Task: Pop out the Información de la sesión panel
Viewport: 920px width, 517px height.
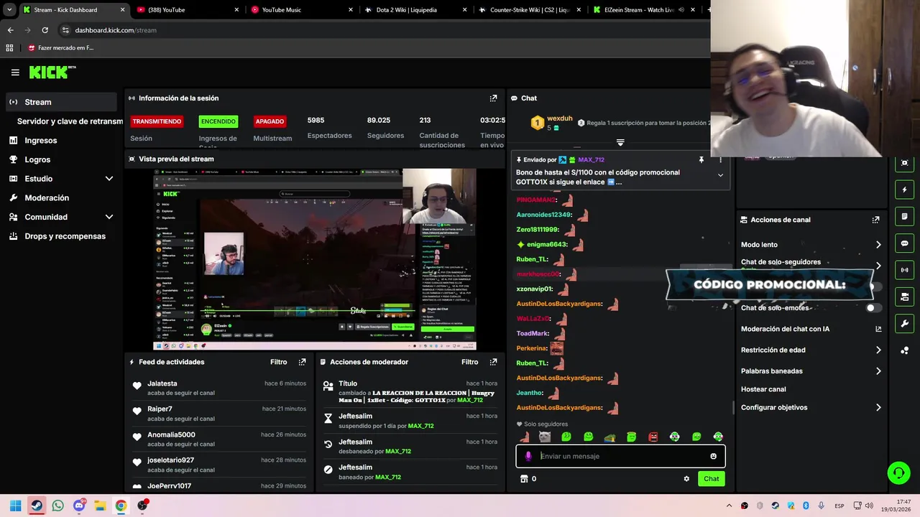Action: pyautogui.click(x=493, y=98)
